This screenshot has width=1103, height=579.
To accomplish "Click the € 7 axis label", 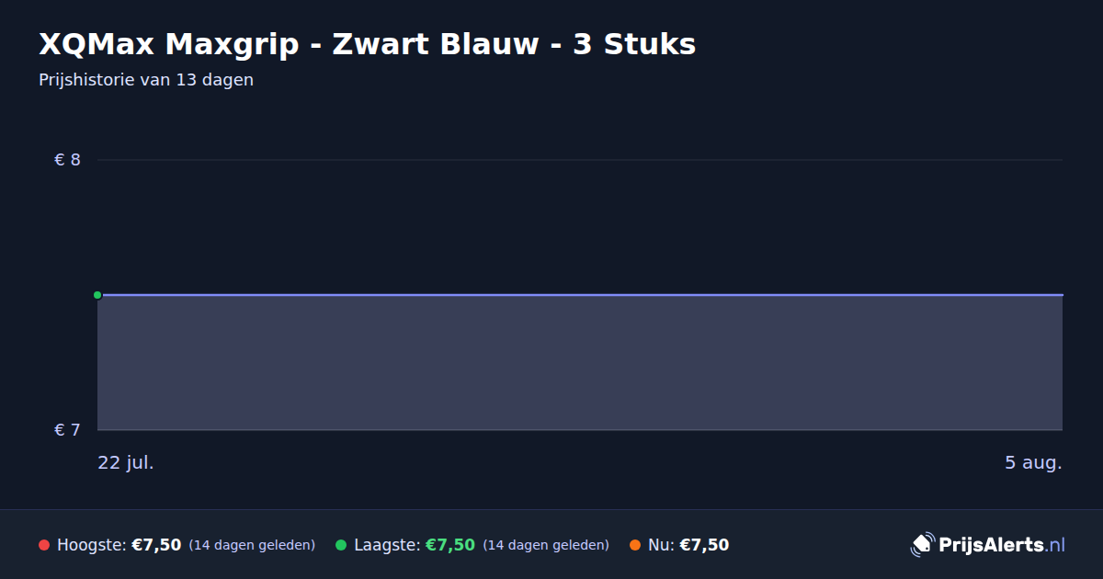I will (67, 430).
